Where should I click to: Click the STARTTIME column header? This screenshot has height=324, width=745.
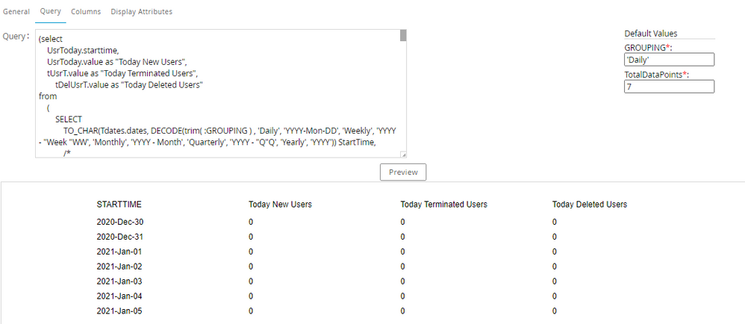[x=119, y=205]
